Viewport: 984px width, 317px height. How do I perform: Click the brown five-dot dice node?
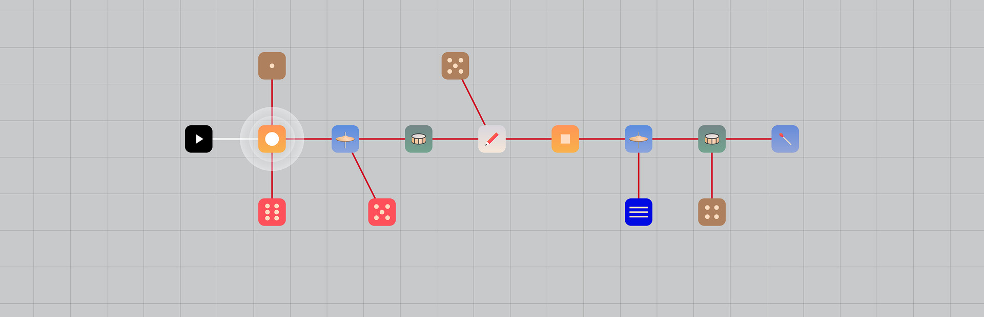click(455, 66)
